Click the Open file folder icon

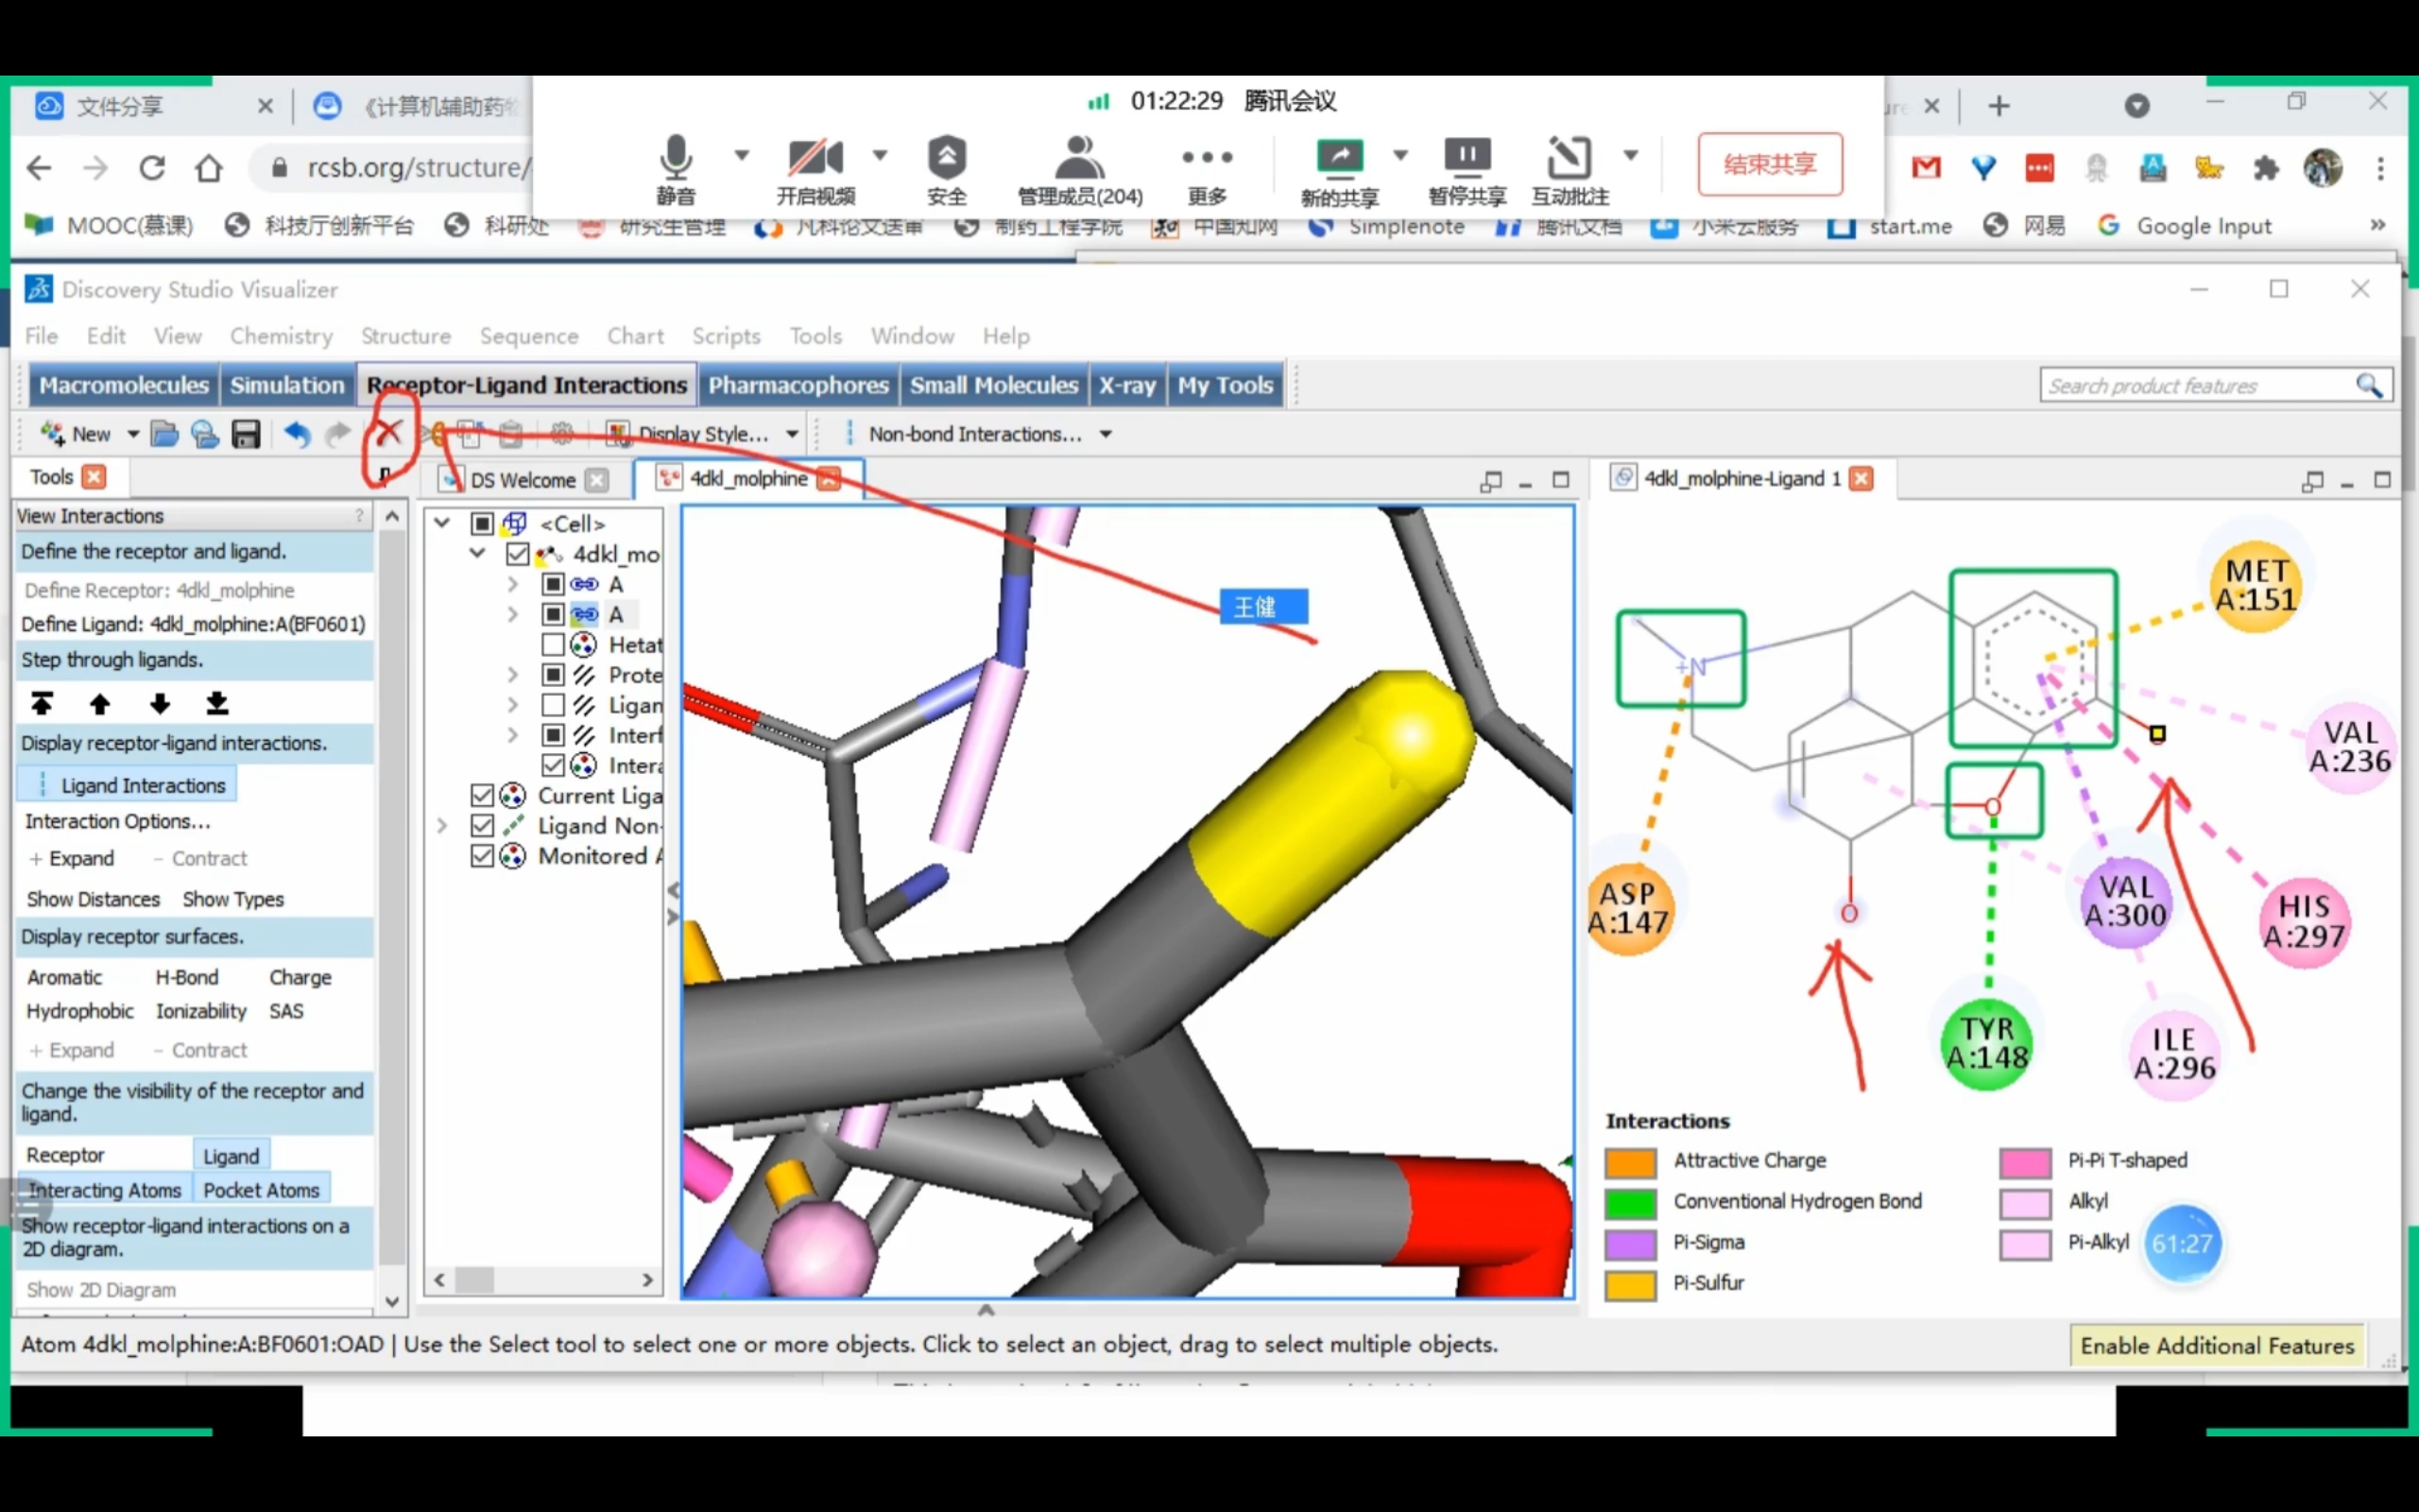(165, 434)
